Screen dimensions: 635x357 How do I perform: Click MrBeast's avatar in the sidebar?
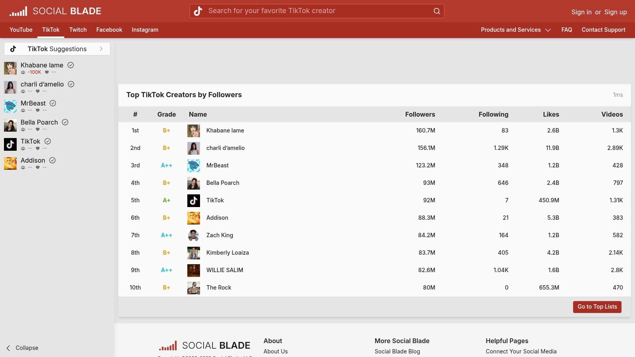click(x=10, y=106)
